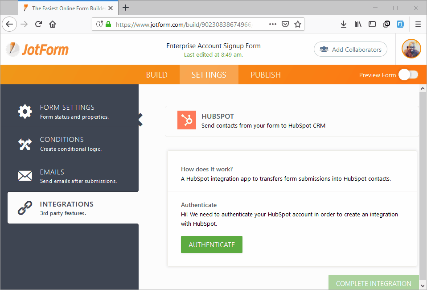Open EMAILS sidebar section

pyautogui.click(x=70, y=175)
